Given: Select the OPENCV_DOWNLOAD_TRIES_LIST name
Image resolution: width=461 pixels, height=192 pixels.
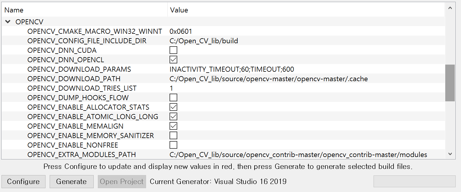Looking at the screenshot, I should pyautogui.click(x=82, y=88).
